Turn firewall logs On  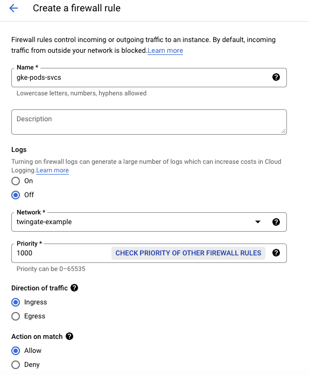[x=16, y=181]
